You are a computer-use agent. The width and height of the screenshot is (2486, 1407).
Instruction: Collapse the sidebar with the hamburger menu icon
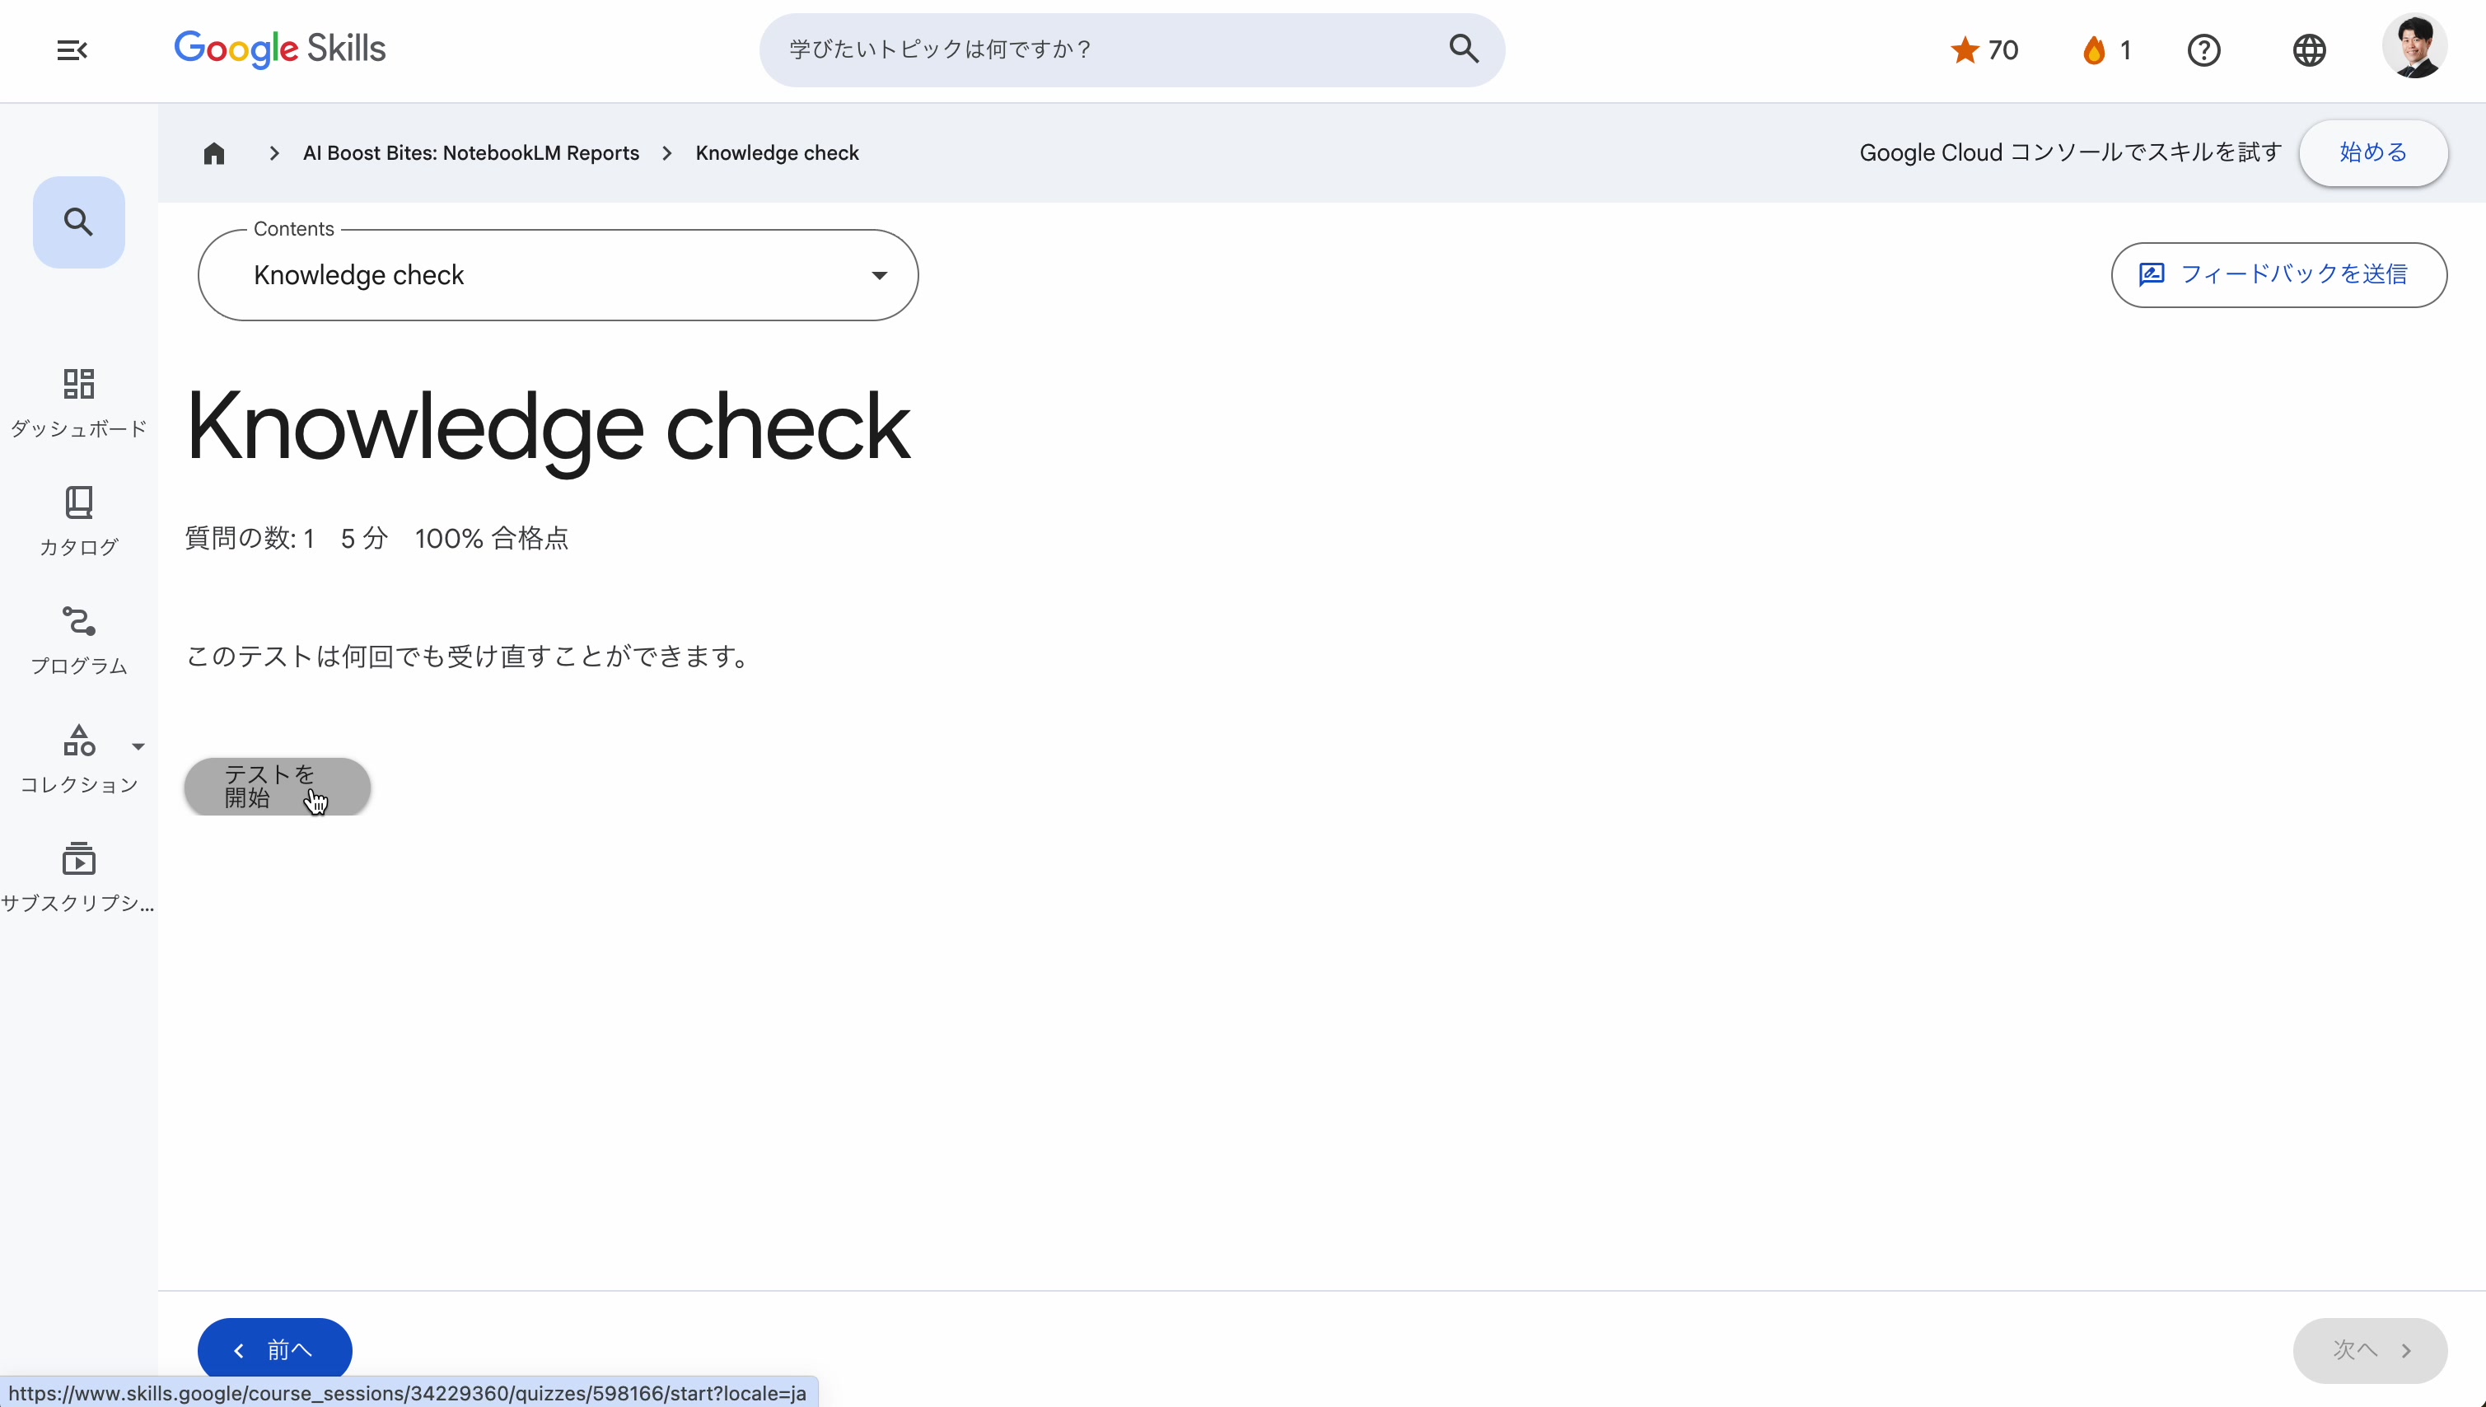[72, 50]
